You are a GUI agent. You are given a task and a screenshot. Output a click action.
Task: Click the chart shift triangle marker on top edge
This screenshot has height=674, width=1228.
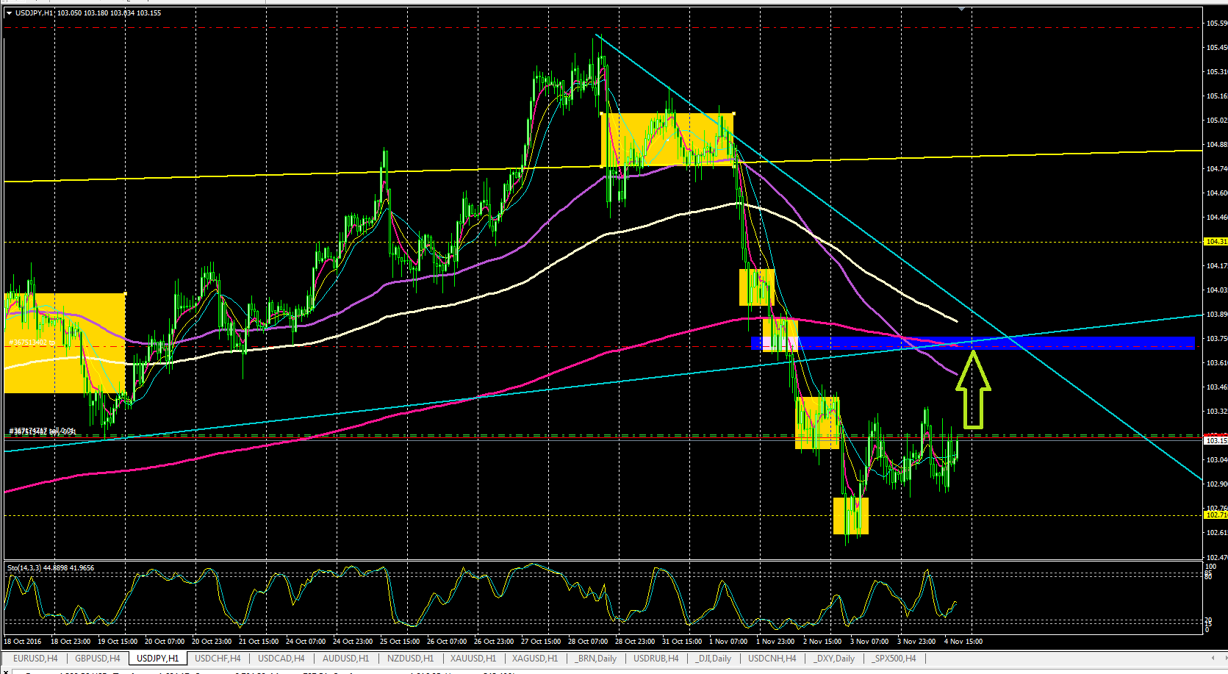click(x=961, y=9)
